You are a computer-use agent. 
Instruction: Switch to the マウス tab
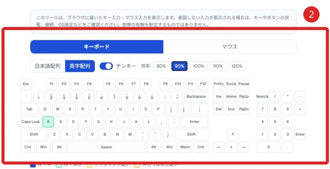tap(230, 47)
